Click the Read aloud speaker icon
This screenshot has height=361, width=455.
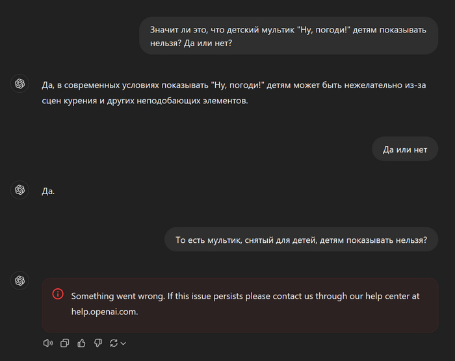coord(48,343)
